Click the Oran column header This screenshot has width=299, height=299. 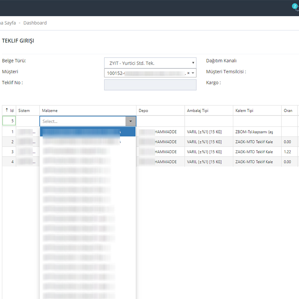[x=289, y=110]
